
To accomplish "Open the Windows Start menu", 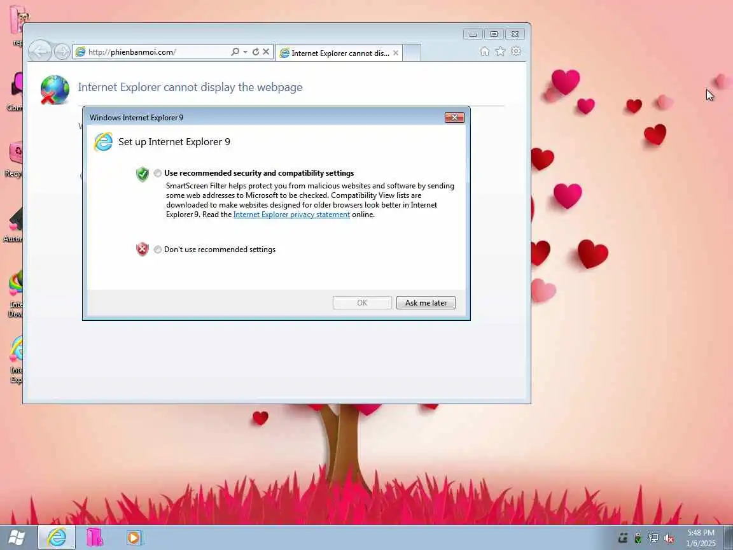I will click(17, 538).
